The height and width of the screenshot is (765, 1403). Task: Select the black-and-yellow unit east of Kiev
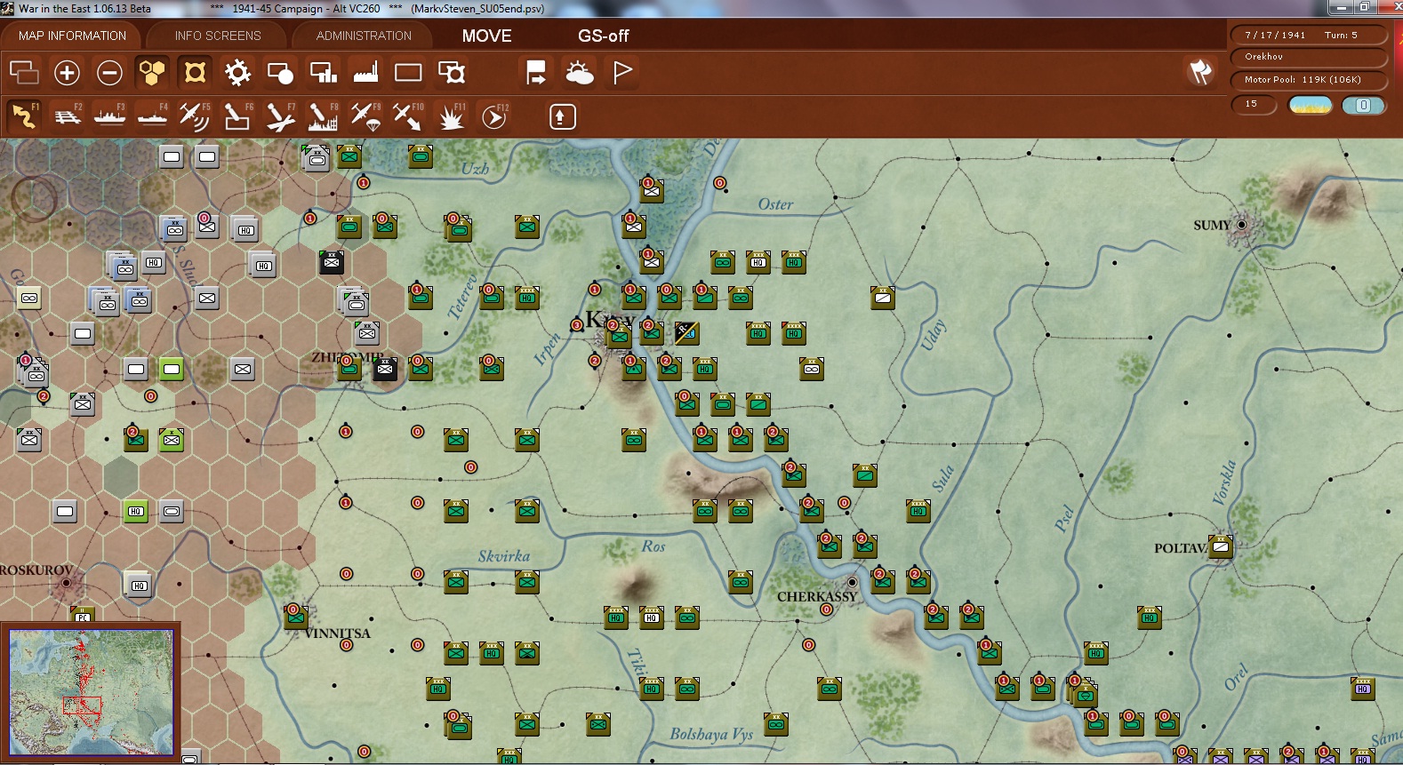click(x=686, y=333)
